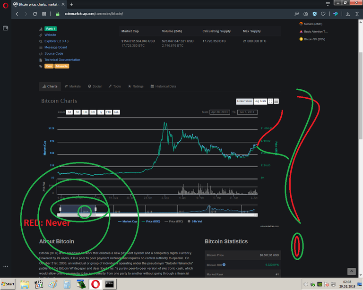This screenshot has height=290, width=363.
Task: Switch to the Ratings tab
Action: pyautogui.click(x=136, y=86)
